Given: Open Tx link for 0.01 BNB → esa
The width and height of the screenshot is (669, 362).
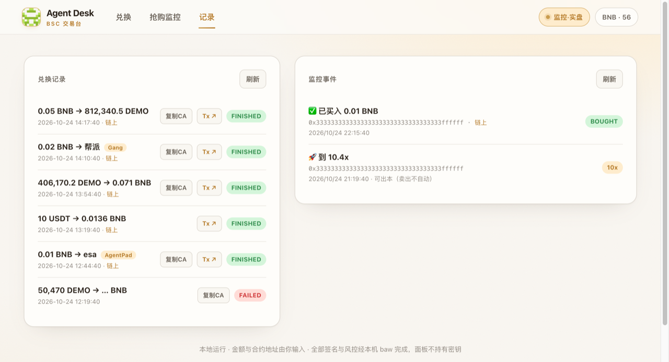Looking at the screenshot, I should coord(209,259).
